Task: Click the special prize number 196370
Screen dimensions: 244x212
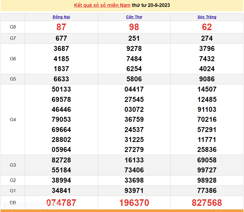Action: 134,203
